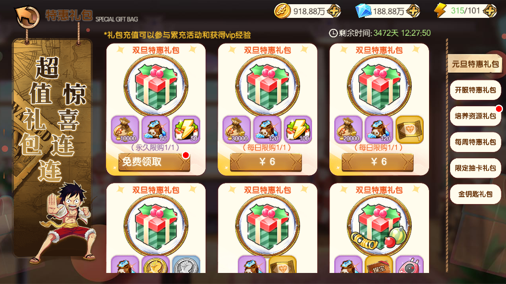Tap the 100 energy food reward icon
506x284 pixels.
coord(298,129)
